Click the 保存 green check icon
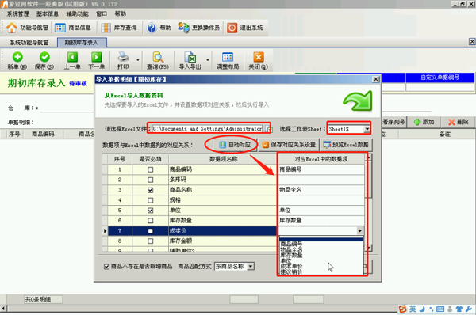Image resolution: width=476 pixels, height=315 pixels. coord(44,57)
